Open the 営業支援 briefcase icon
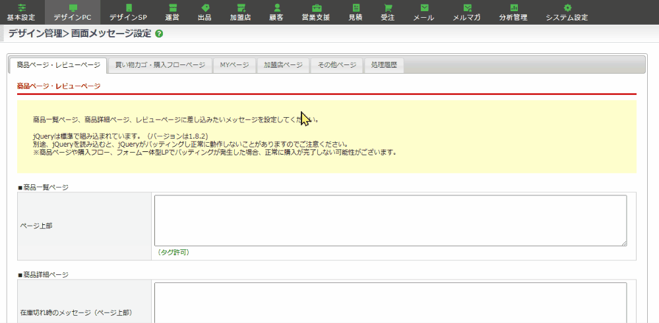 pyautogui.click(x=317, y=7)
